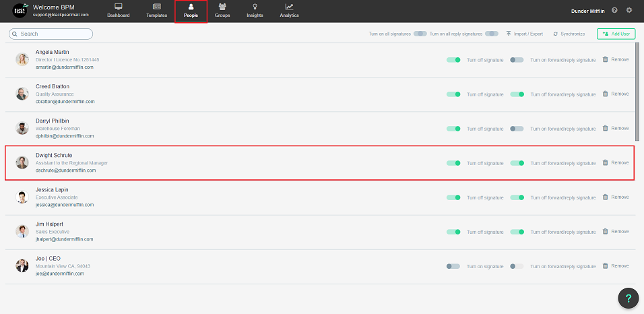This screenshot has width=644, height=314.
Task: Open the Groups icon in navigation
Action: [x=222, y=7]
